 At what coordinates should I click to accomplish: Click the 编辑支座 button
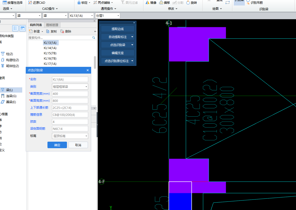[118, 53]
